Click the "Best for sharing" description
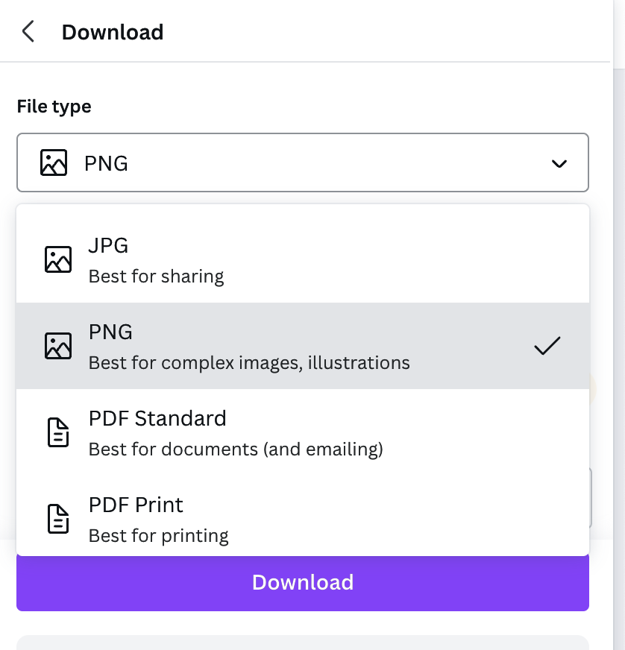This screenshot has height=650, width=625. 157,277
